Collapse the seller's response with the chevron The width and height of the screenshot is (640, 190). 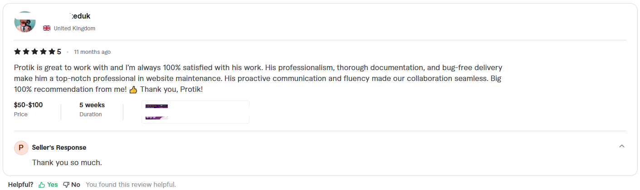tap(622, 146)
